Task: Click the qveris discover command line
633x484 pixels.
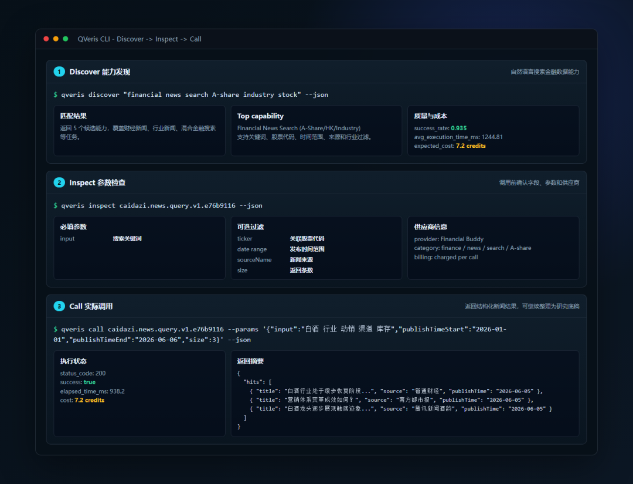Action: 191,94
